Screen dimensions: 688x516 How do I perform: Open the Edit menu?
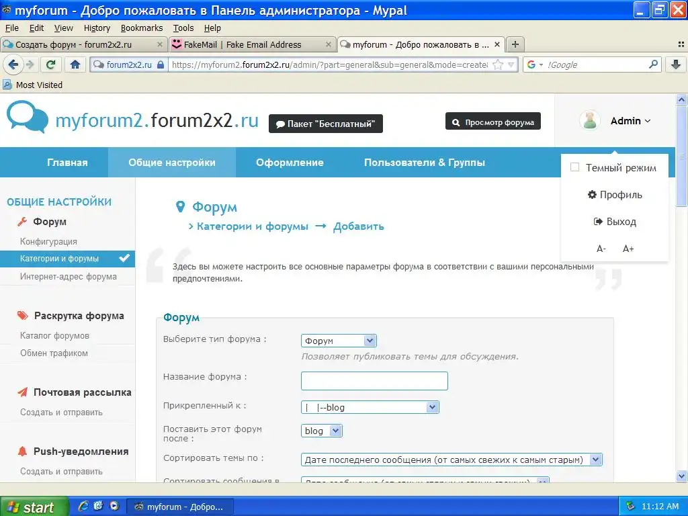[x=36, y=28]
